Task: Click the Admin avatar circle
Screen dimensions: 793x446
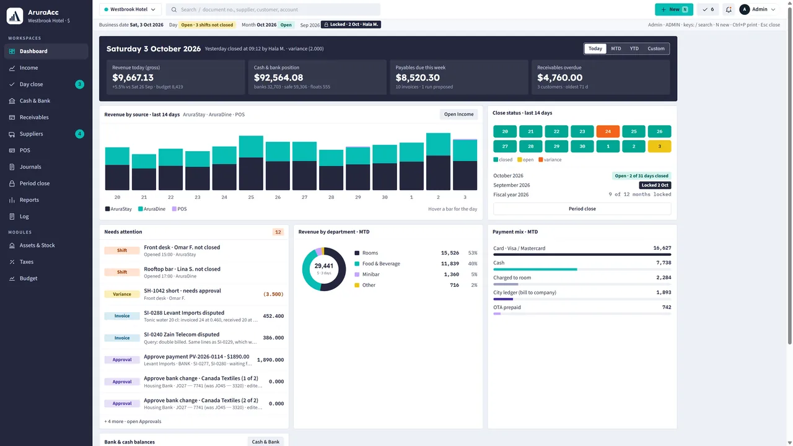Action: [x=744, y=9]
